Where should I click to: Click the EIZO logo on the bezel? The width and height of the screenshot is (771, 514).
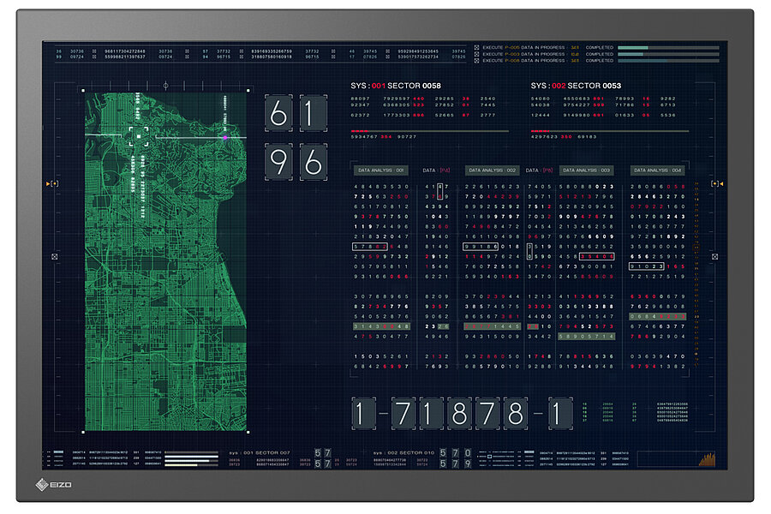[55, 485]
